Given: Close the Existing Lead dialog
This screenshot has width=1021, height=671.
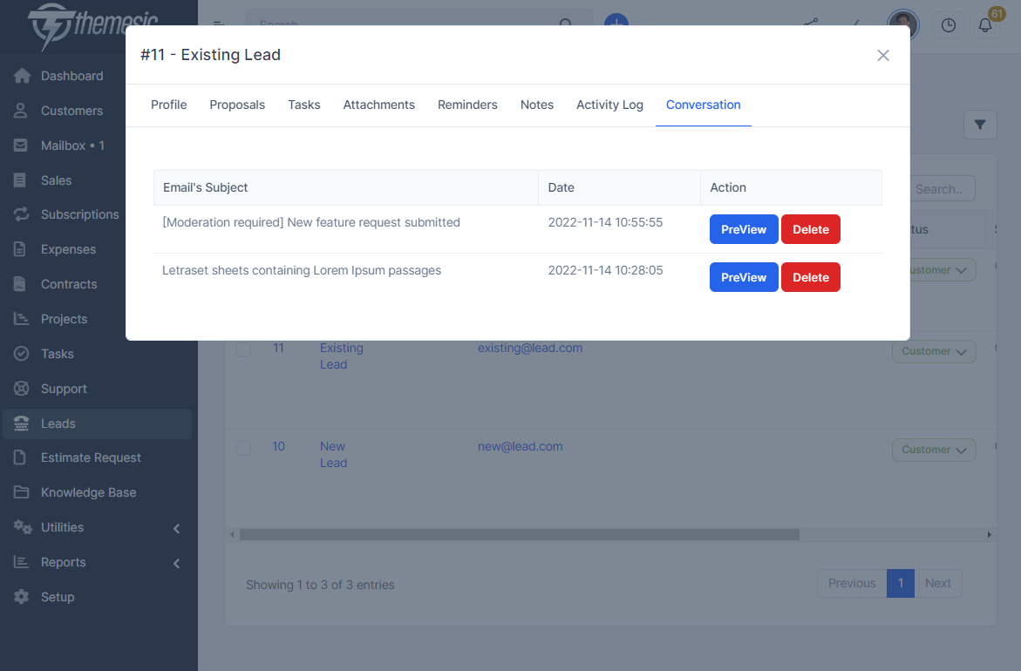Looking at the screenshot, I should pyautogui.click(x=883, y=56).
